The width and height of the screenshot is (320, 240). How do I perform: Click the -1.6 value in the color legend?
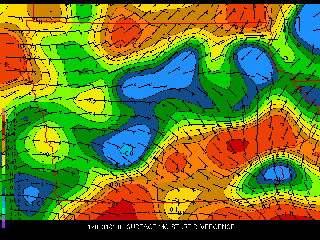click(13, 214)
